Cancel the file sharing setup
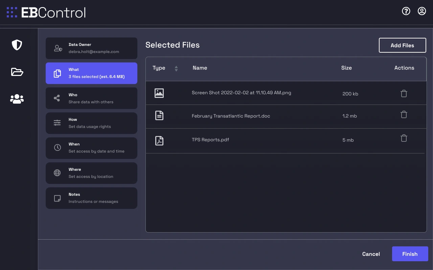 coord(371,254)
